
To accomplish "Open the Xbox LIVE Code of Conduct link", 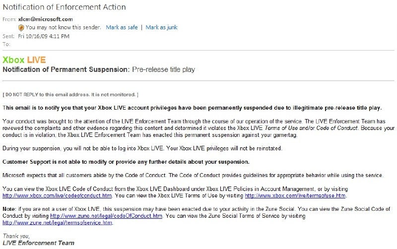I will (57, 195).
